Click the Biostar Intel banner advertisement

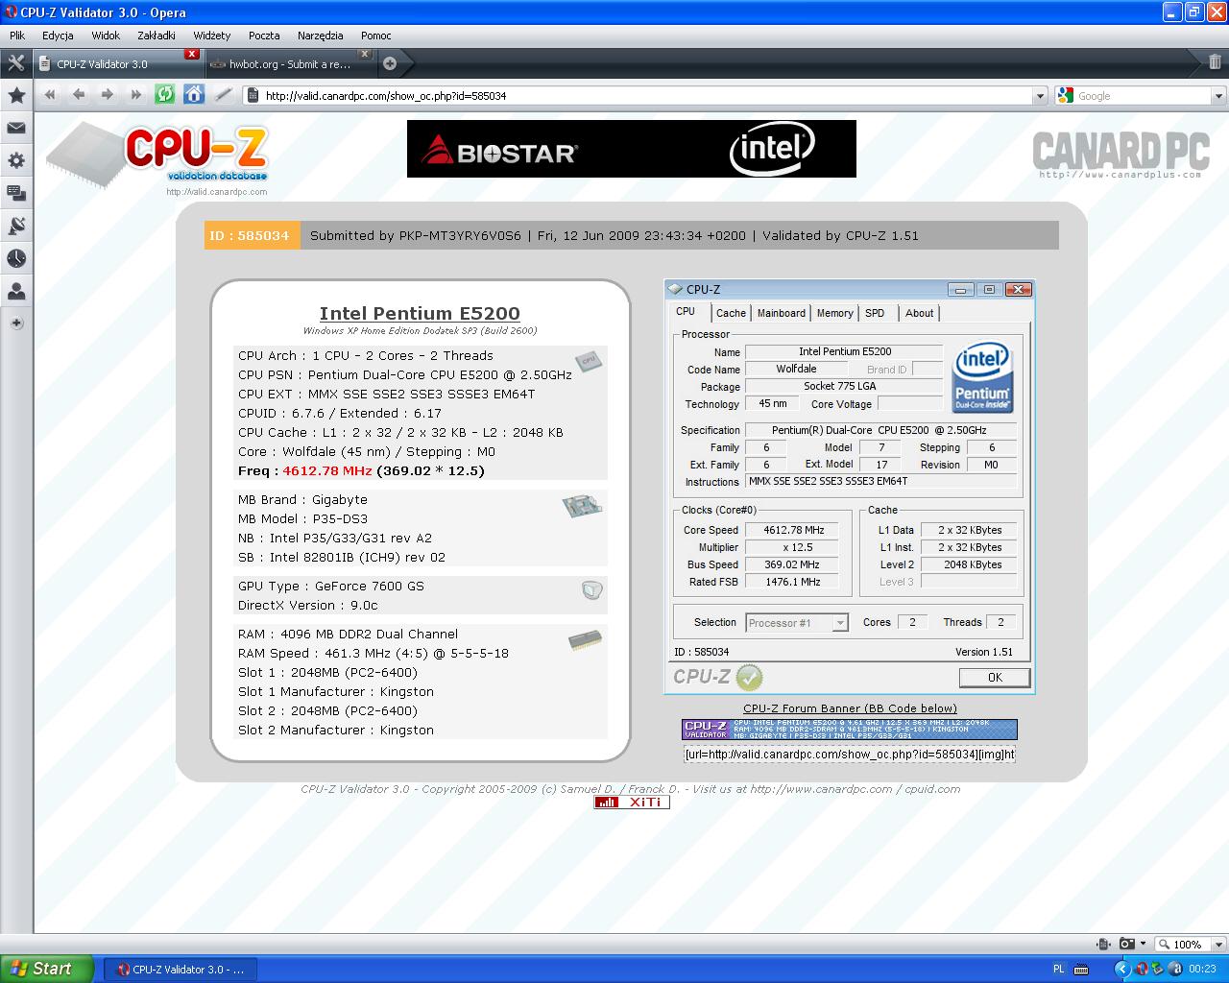click(x=632, y=149)
